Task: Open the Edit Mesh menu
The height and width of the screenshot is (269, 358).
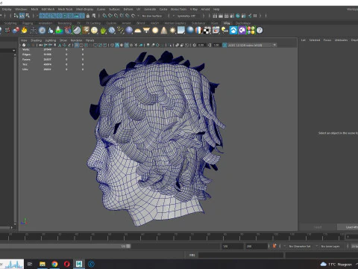Action: tap(48, 9)
